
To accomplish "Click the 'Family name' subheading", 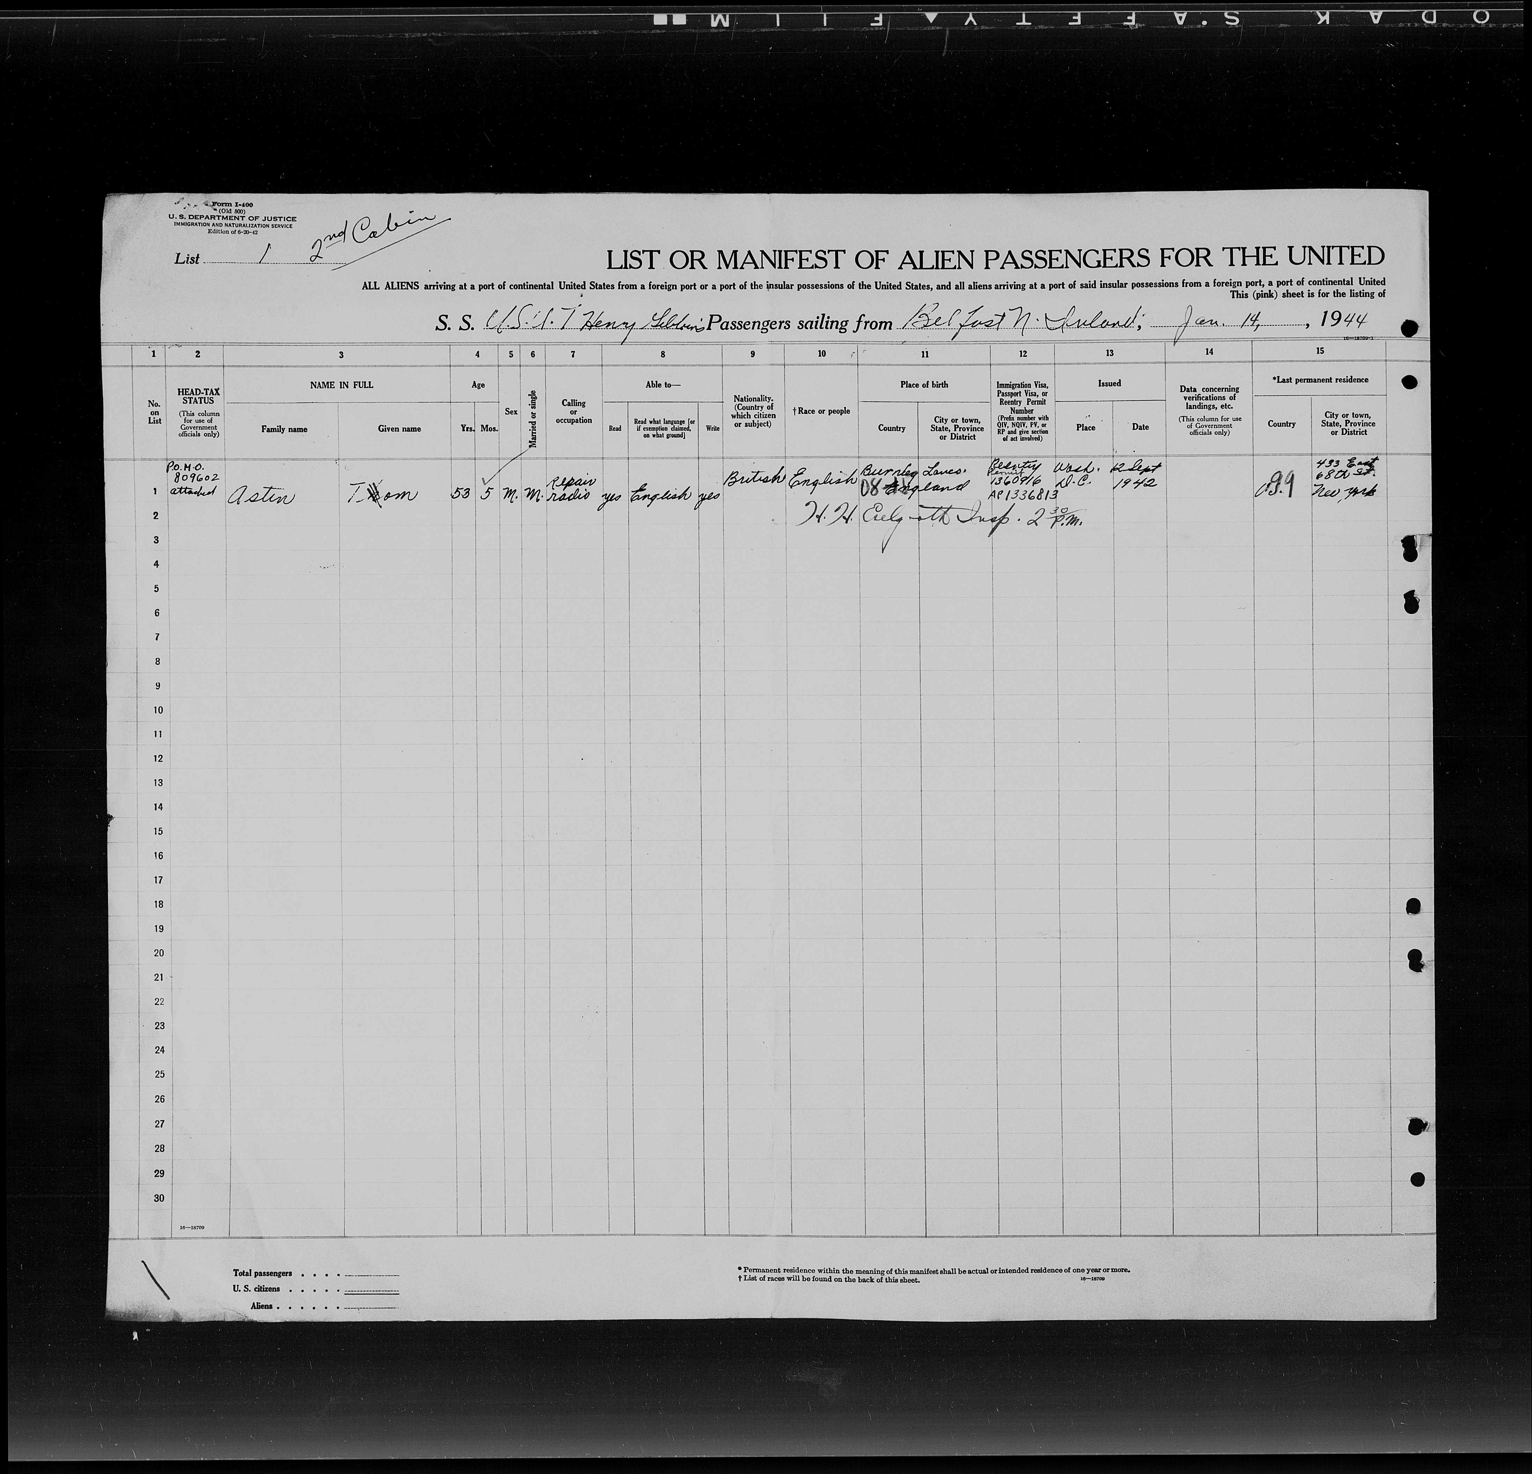I will pos(284,428).
